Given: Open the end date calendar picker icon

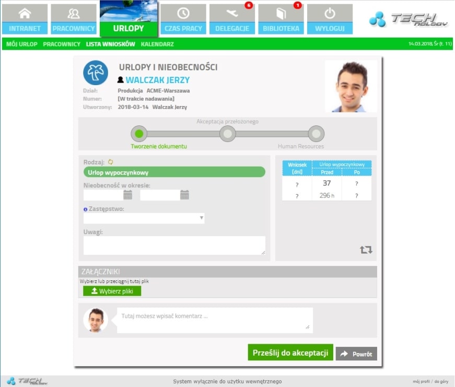Looking at the screenshot, I should (x=184, y=195).
